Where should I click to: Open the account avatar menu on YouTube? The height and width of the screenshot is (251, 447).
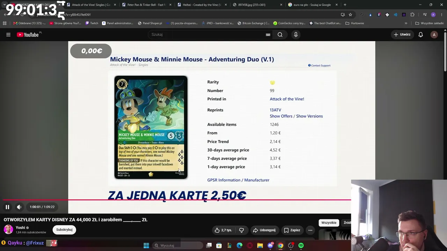(x=434, y=35)
